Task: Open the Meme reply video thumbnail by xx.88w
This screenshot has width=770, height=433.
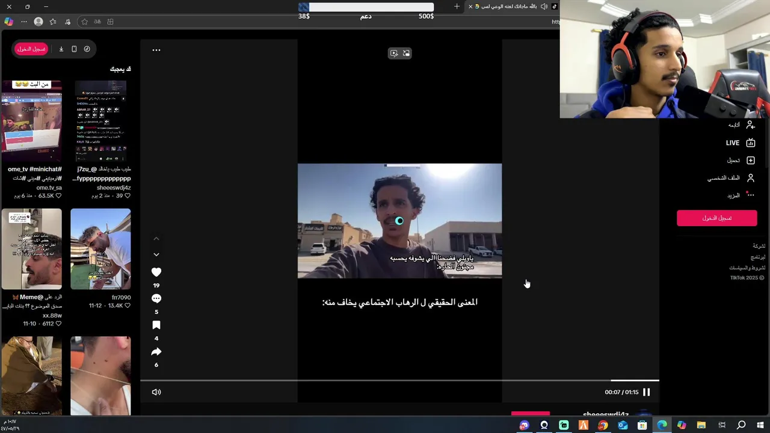Action: coord(31,249)
